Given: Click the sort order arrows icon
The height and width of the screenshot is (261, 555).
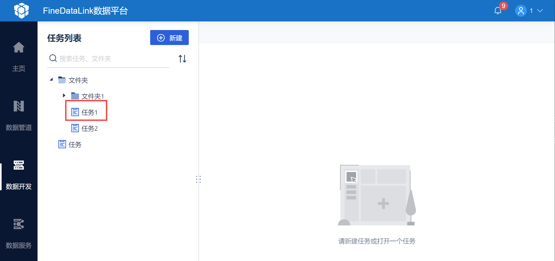Looking at the screenshot, I should [x=182, y=58].
